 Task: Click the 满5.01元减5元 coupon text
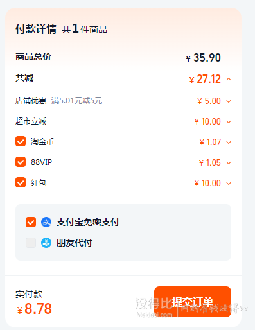[76, 101]
